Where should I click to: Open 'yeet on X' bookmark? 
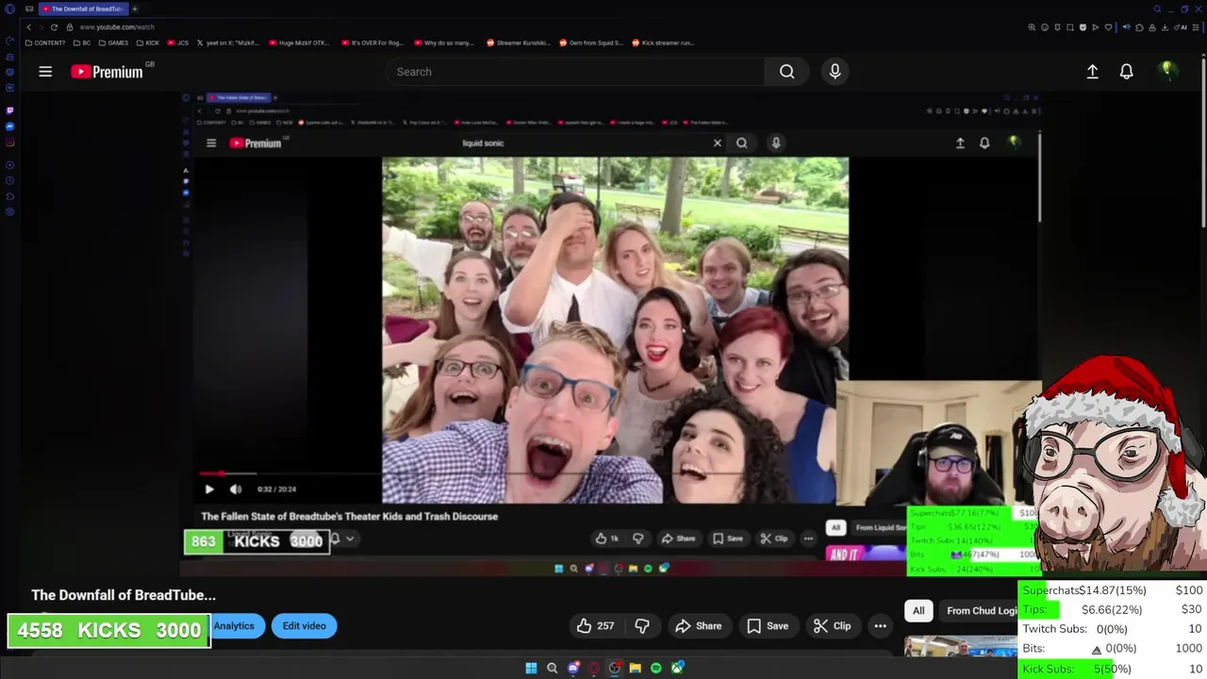[x=227, y=42]
